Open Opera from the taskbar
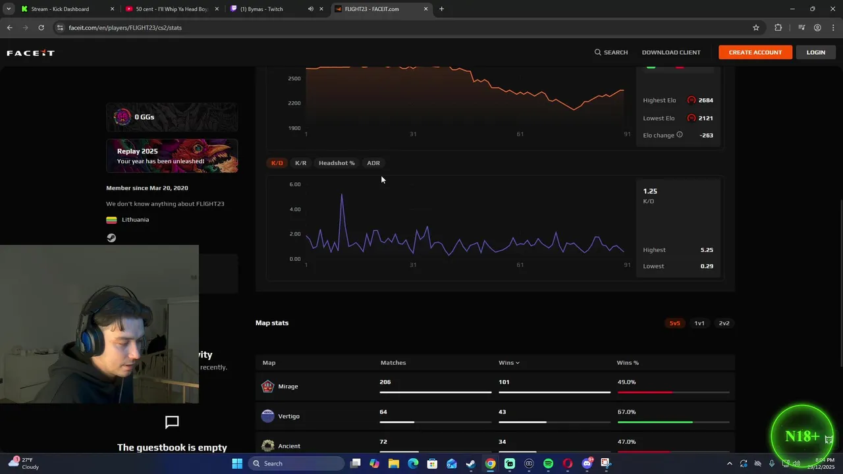Screen dimensions: 843x474 click(568, 463)
